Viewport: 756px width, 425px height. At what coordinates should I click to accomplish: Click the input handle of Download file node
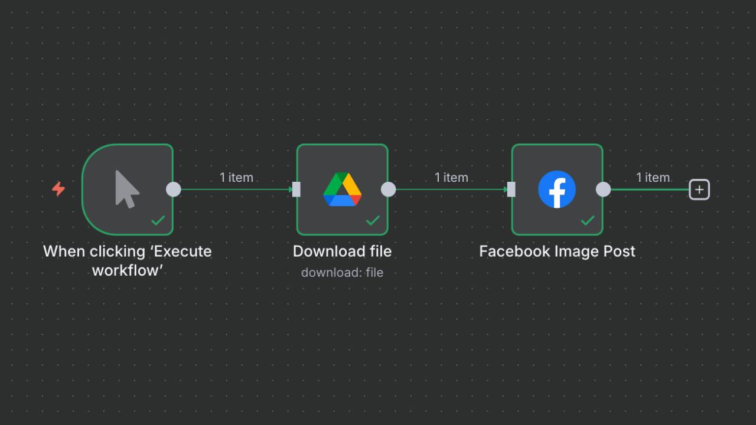click(x=296, y=189)
